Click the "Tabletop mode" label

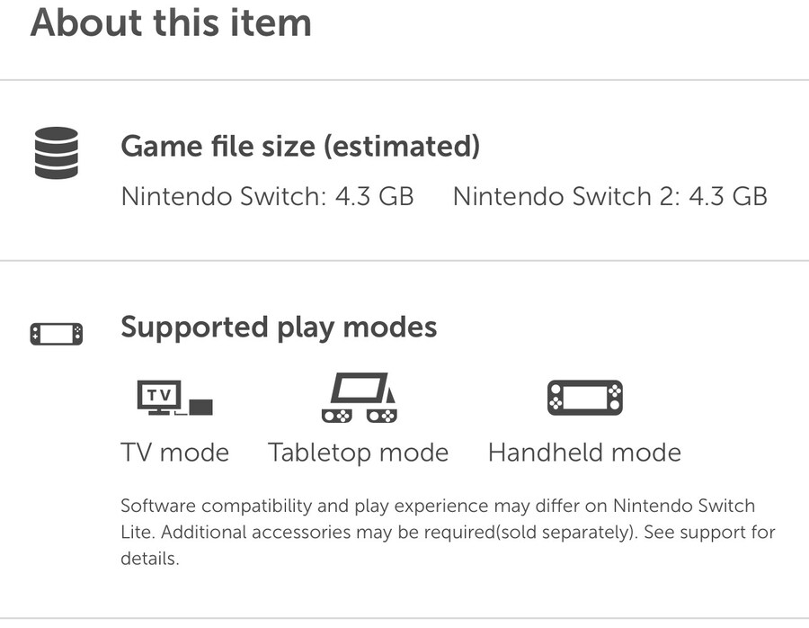click(358, 452)
